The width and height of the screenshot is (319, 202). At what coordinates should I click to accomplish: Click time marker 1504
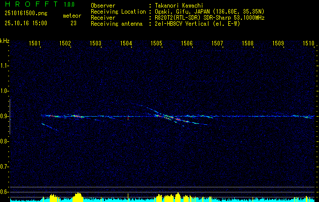(126, 43)
